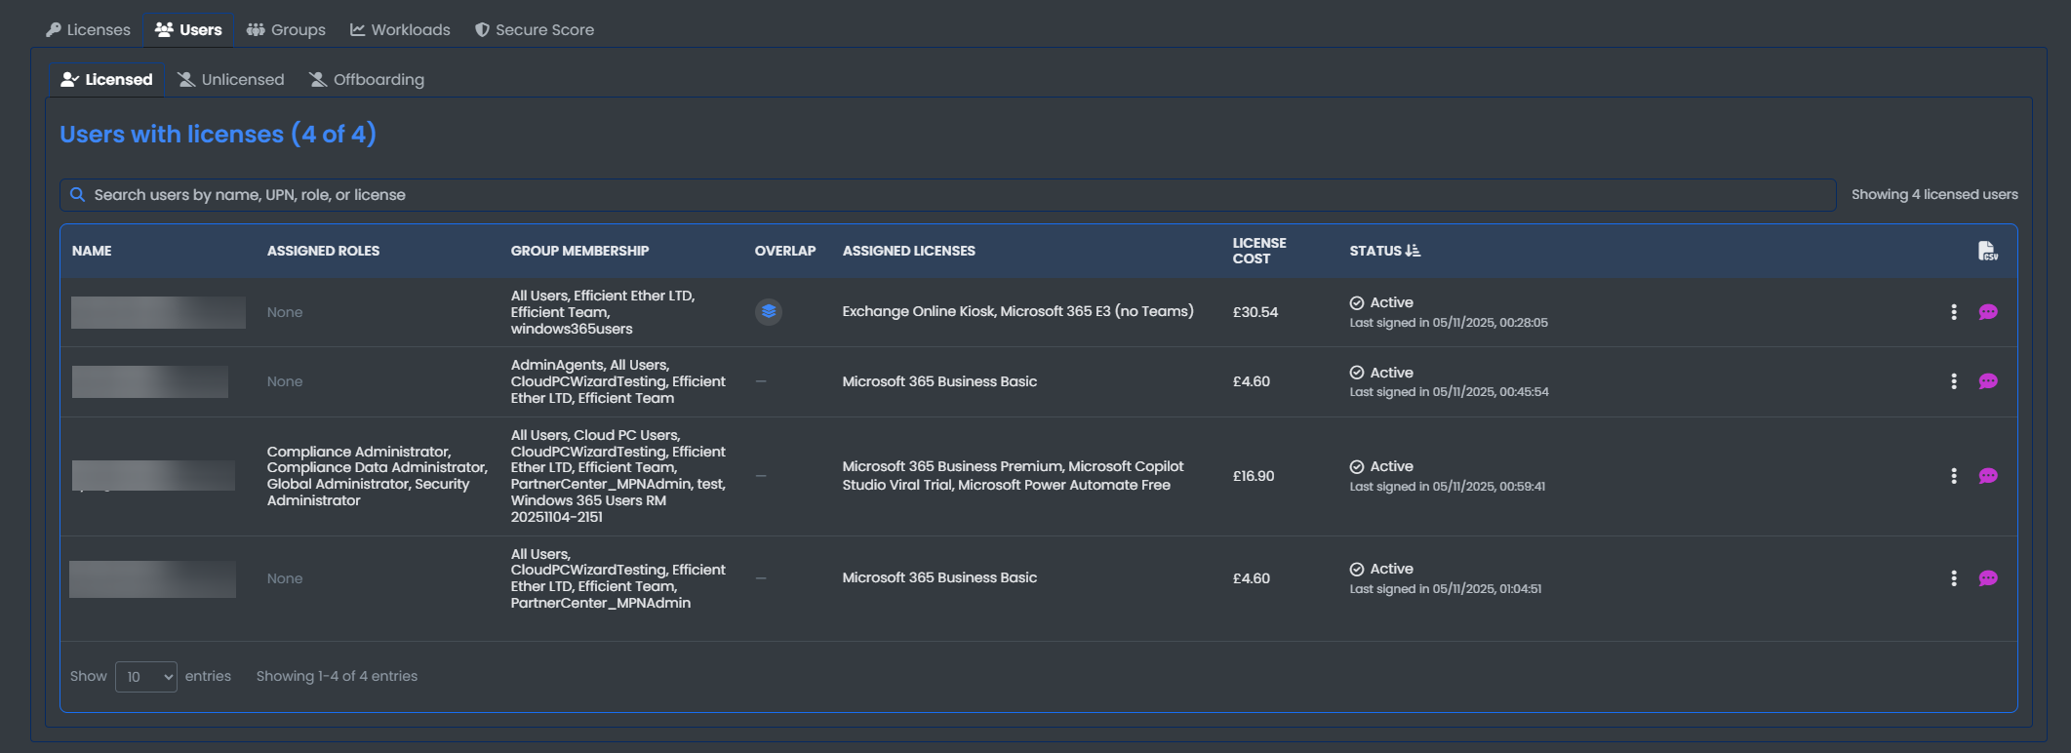The width and height of the screenshot is (2071, 753).
Task: Click group cell starting 'AdminAgents, All Users'
Action: pos(618,381)
